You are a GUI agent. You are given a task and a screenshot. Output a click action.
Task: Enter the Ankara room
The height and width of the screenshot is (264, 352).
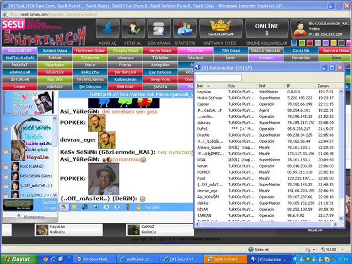point(266,58)
